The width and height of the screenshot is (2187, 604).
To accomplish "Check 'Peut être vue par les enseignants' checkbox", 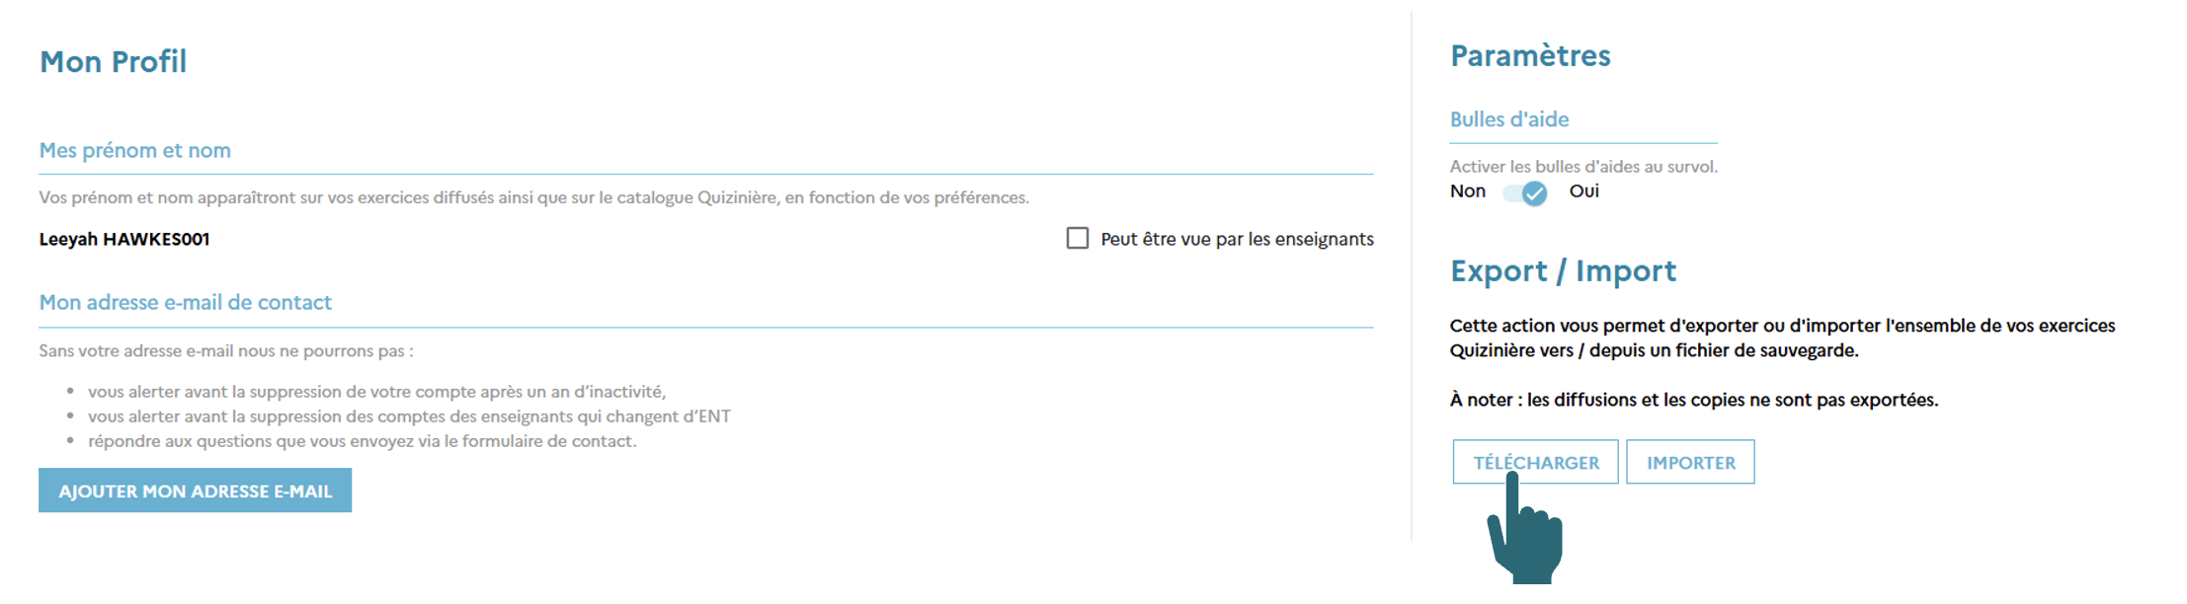I will (1077, 239).
